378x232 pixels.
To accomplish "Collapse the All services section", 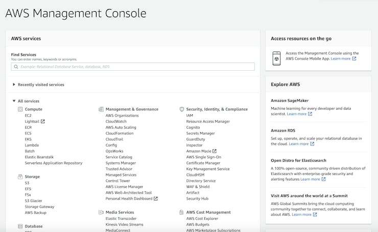I will [26, 101].
